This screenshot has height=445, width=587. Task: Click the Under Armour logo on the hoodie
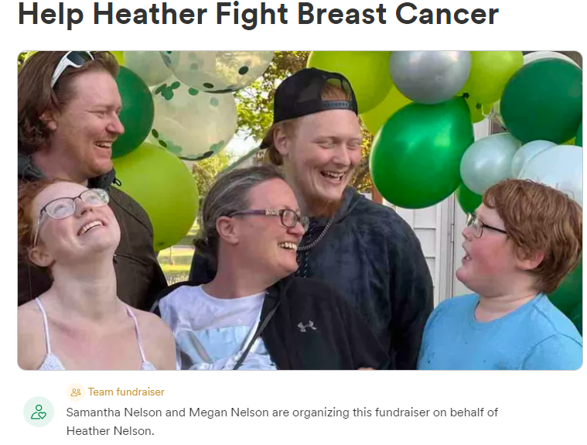point(306,326)
